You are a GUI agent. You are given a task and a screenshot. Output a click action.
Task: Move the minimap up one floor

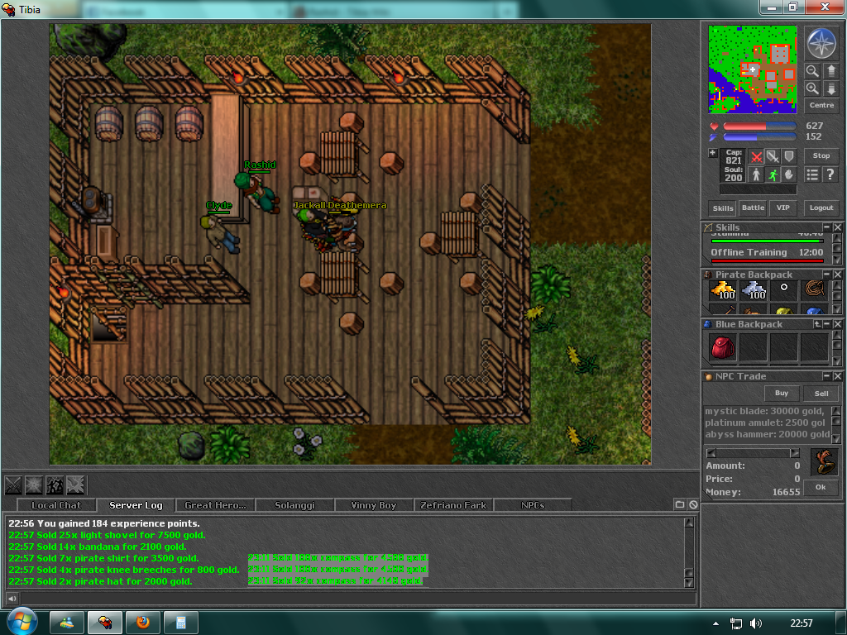point(830,72)
